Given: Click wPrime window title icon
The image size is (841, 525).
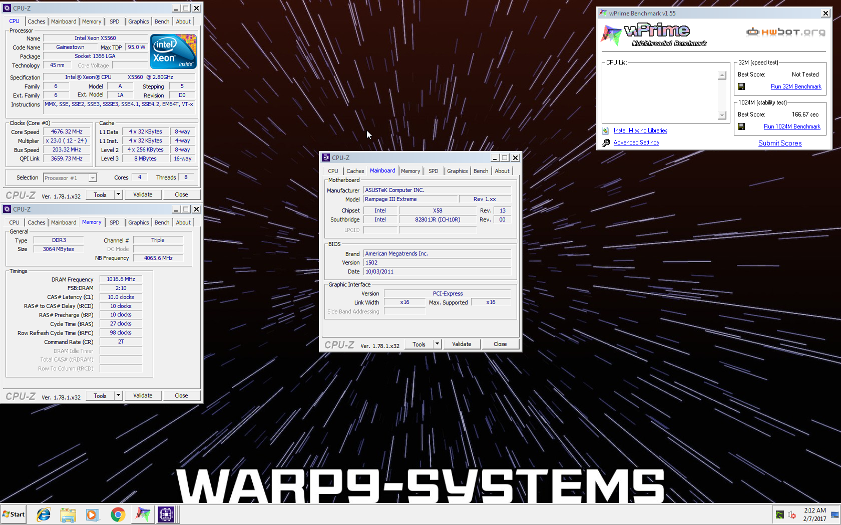Looking at the screenshot, I should click(x=603, y=13).
